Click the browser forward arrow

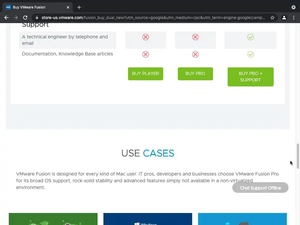16,18
